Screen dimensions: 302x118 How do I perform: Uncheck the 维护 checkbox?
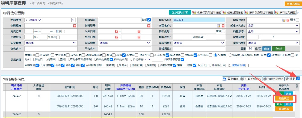298,78
